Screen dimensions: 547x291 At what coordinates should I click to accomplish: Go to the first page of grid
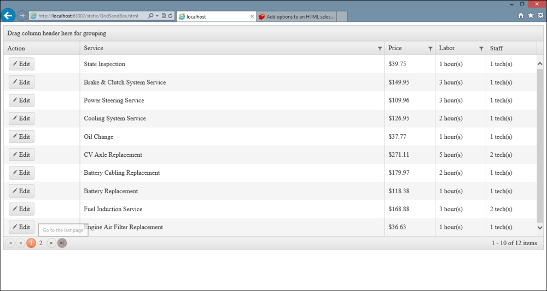click(10, 243)
